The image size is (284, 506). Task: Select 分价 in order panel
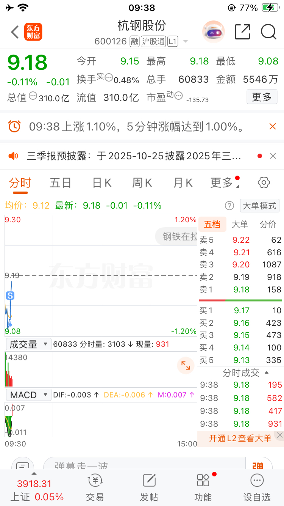tap(268, 225)
